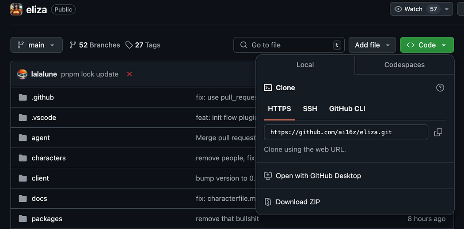Open the .vscode folder

pyautogui.click(x=44, y=118)
